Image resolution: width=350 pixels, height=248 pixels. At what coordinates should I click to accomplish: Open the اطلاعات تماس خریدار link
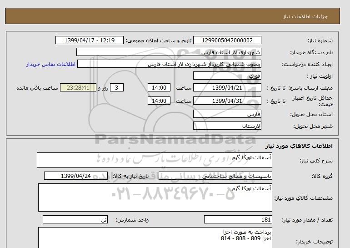click(50, 64)
